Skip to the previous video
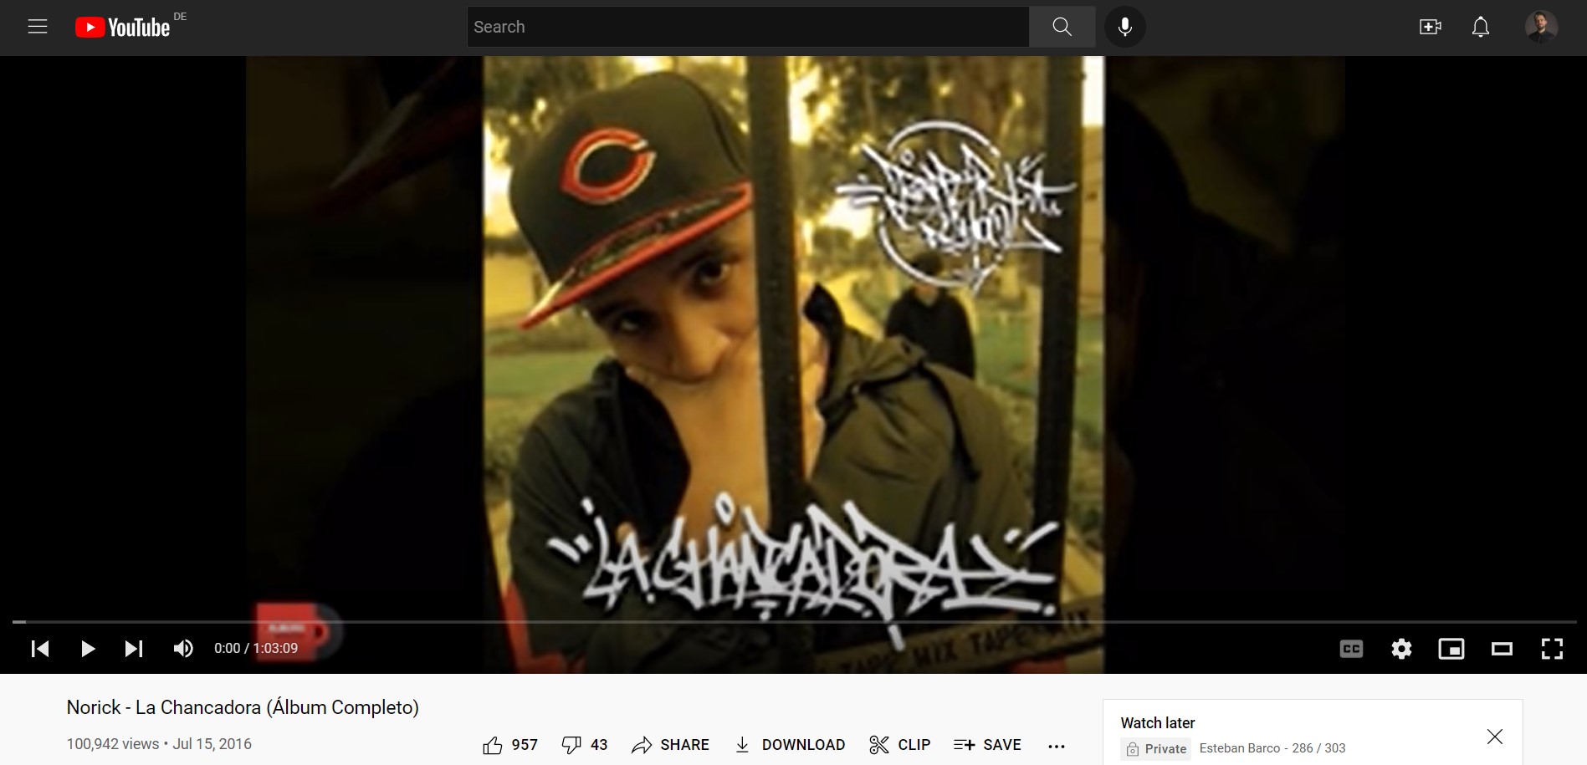 coord(40,648)
